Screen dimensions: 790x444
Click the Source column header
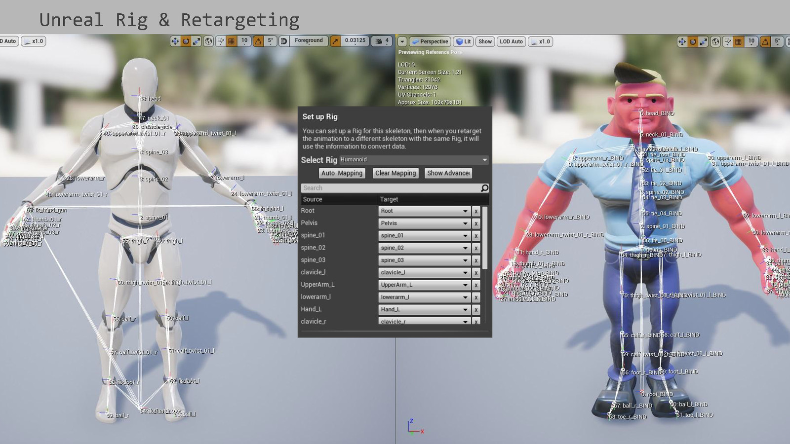339,199
